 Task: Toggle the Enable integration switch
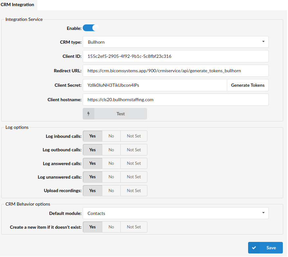point(91,28)
